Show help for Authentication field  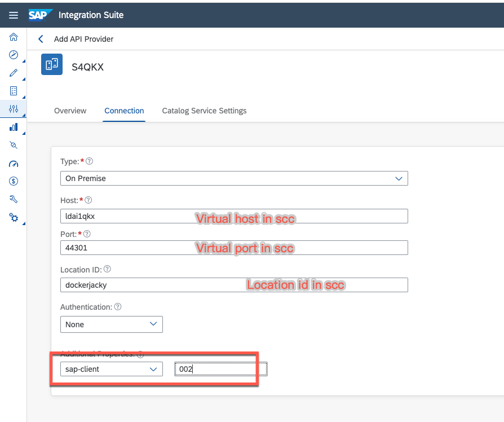[x=118, y=306]
